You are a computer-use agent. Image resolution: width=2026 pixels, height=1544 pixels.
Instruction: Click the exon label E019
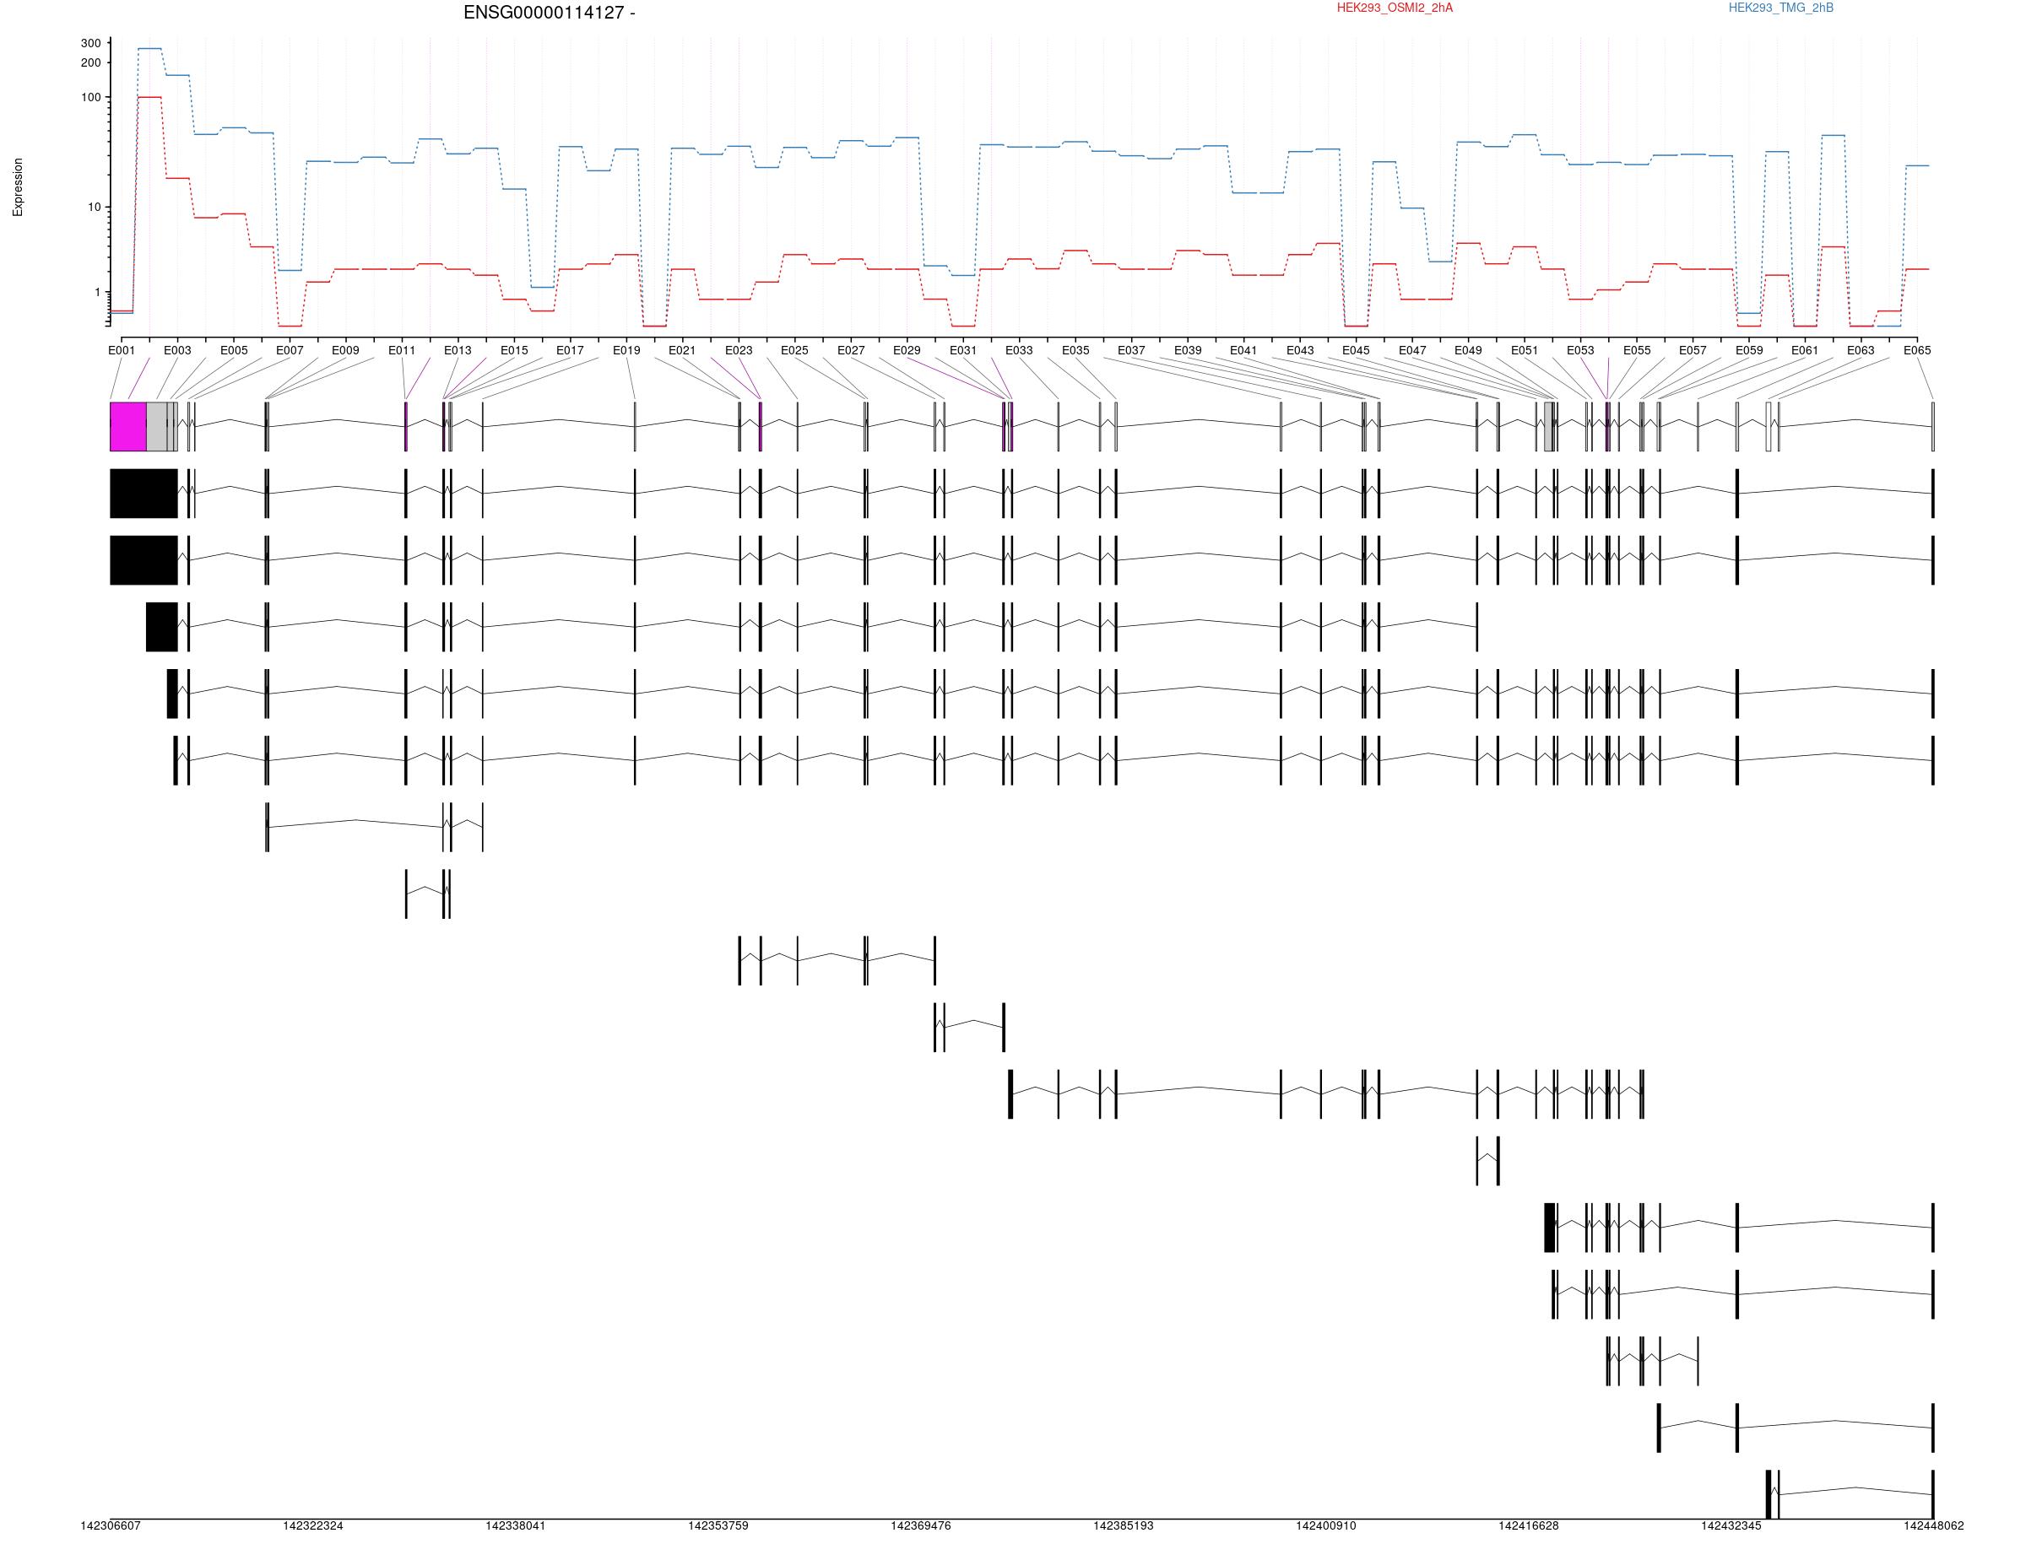[x=626, y=350]
